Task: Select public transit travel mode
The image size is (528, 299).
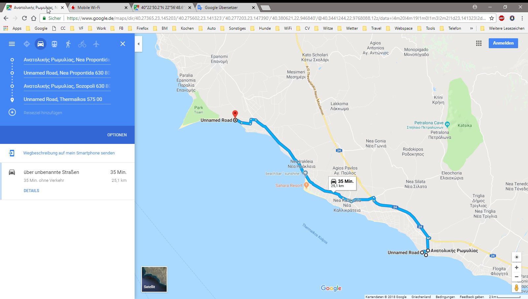Action: point(54,44)
